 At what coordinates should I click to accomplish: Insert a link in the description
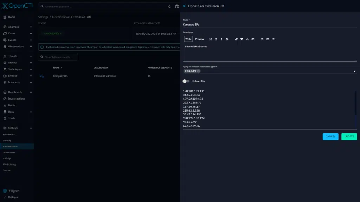(x=236, y=39)
